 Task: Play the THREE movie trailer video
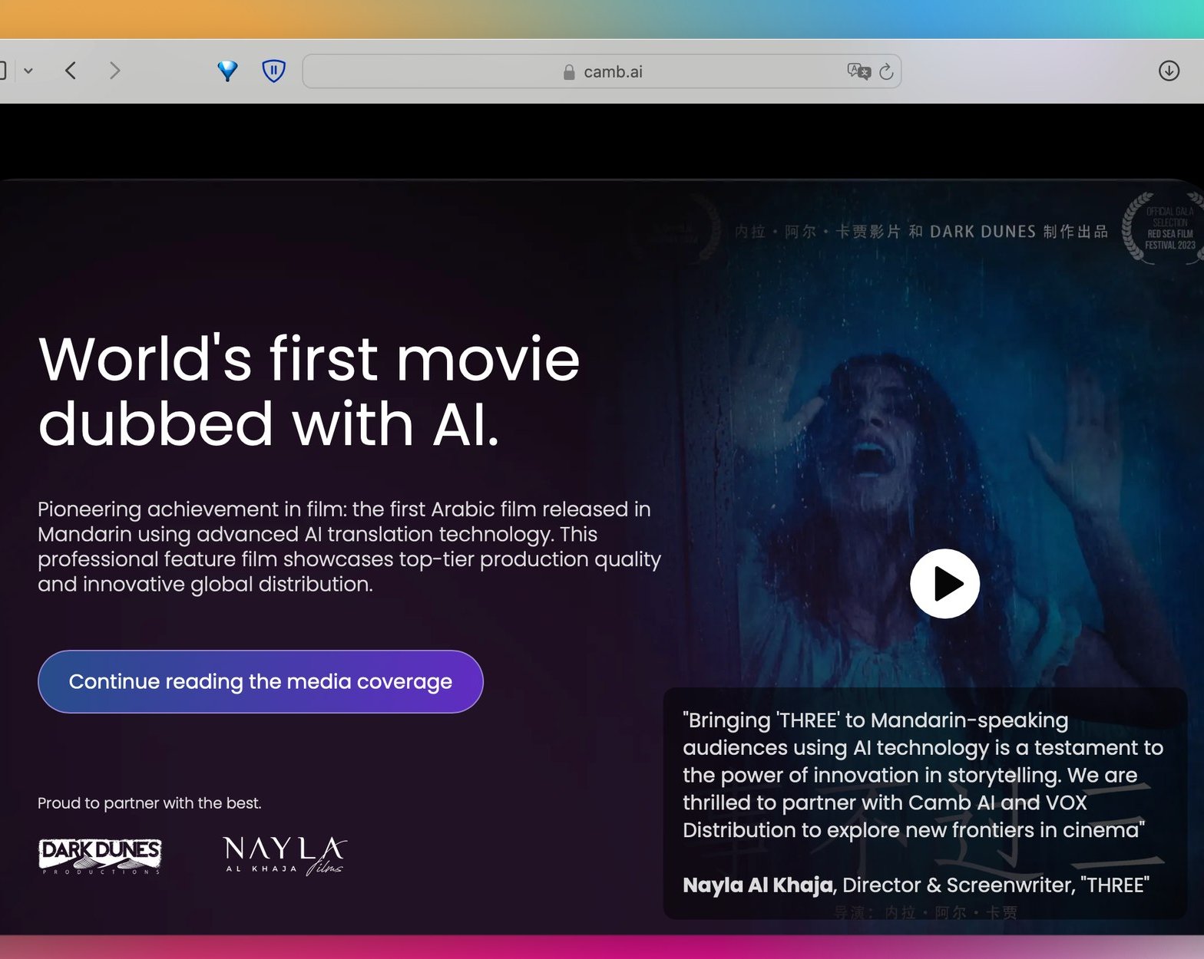[944, 583]
